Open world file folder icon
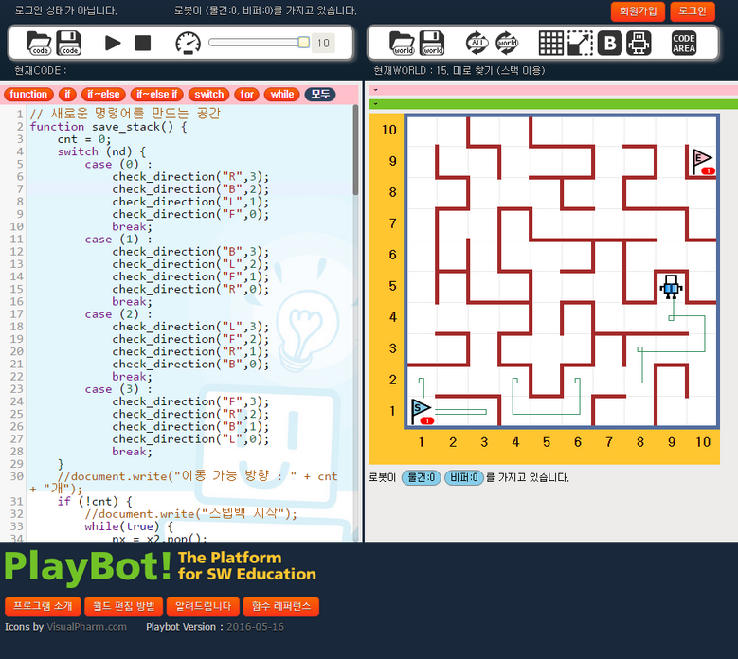This screenshot has height=659, width=738. [403, 43]
